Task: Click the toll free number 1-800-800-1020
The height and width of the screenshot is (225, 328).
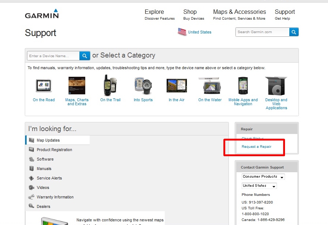Action: [x=255, y=214]
